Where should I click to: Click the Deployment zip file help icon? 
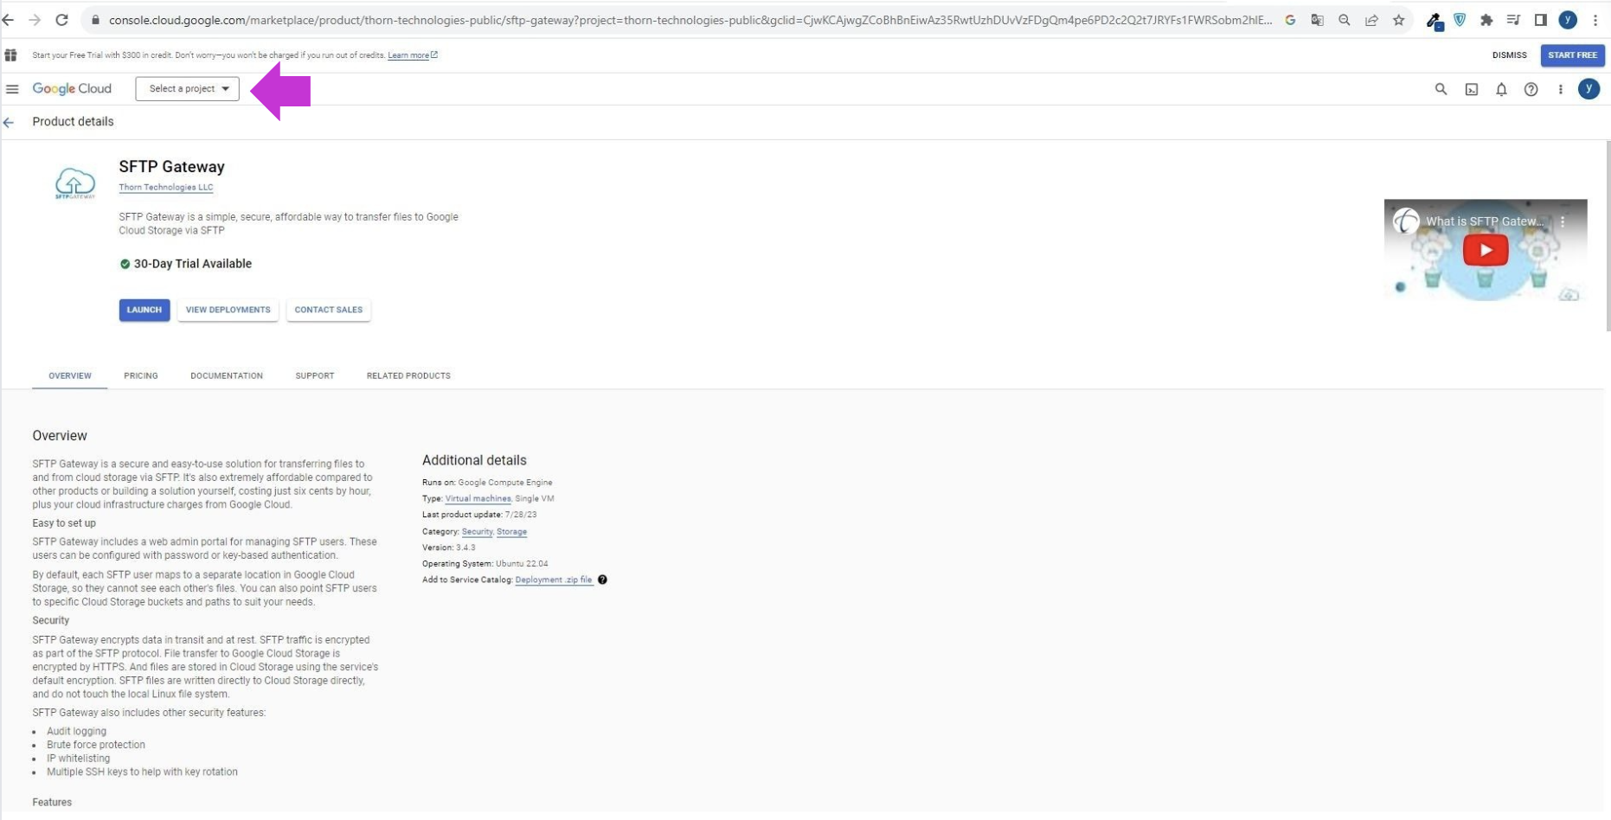(x=602, y=580)
